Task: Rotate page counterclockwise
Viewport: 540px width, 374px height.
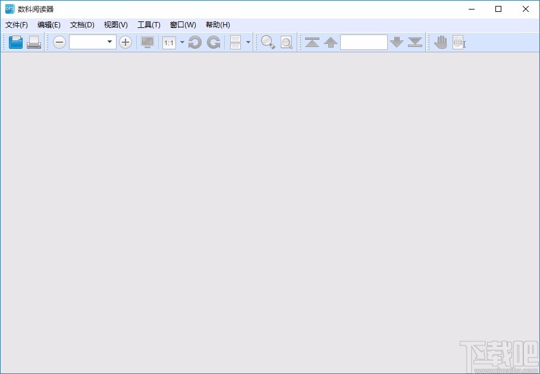Action: pyautogui.click(x=195, y=42)
